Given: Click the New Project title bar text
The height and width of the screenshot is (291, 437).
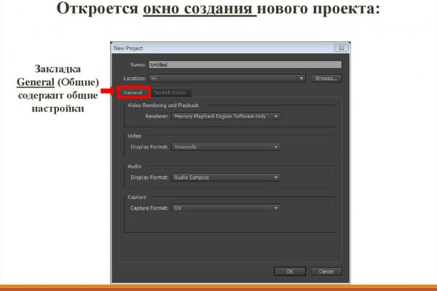Looking at the screenshot, I should pyautogui.click(x=128, y=48).
